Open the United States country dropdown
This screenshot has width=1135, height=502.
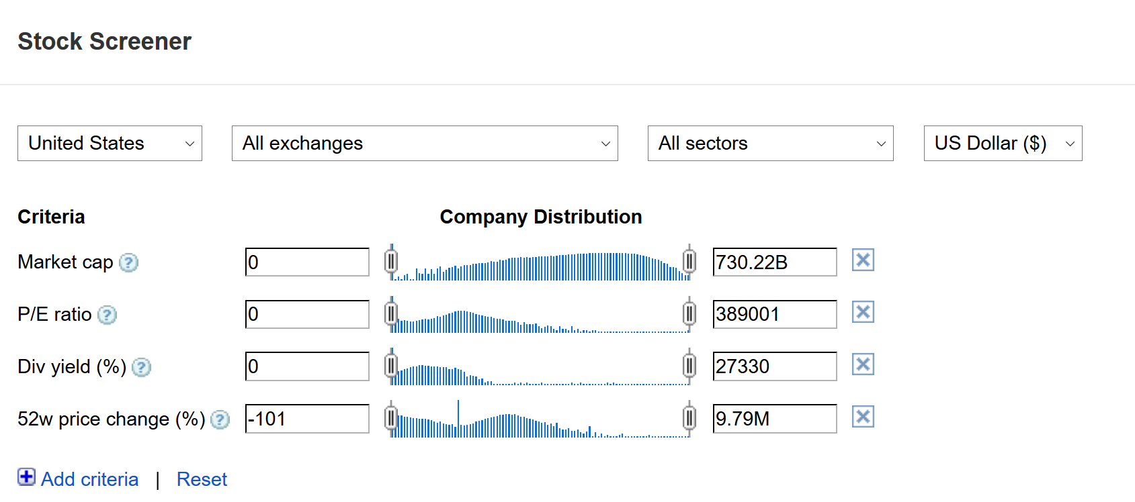(x=110, y=144)
